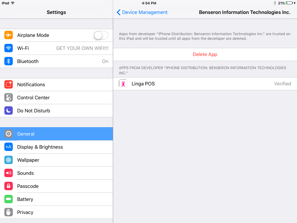Click the Control Center icon
The width and height of the screenshot is (297, 223).
pos(9,98)
